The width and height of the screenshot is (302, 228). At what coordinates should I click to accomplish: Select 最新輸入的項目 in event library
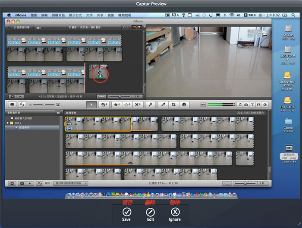[23, 118]
